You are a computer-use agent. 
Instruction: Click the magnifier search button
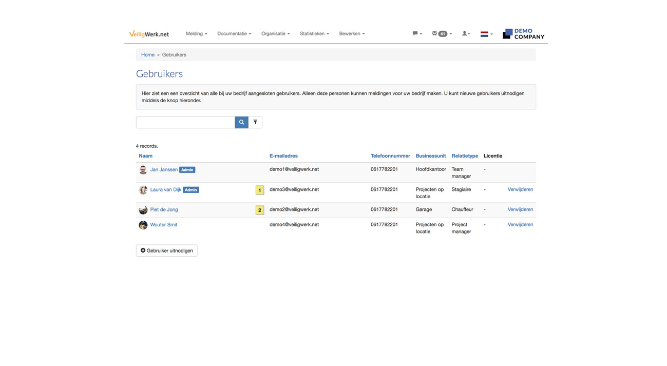(241, 122)
